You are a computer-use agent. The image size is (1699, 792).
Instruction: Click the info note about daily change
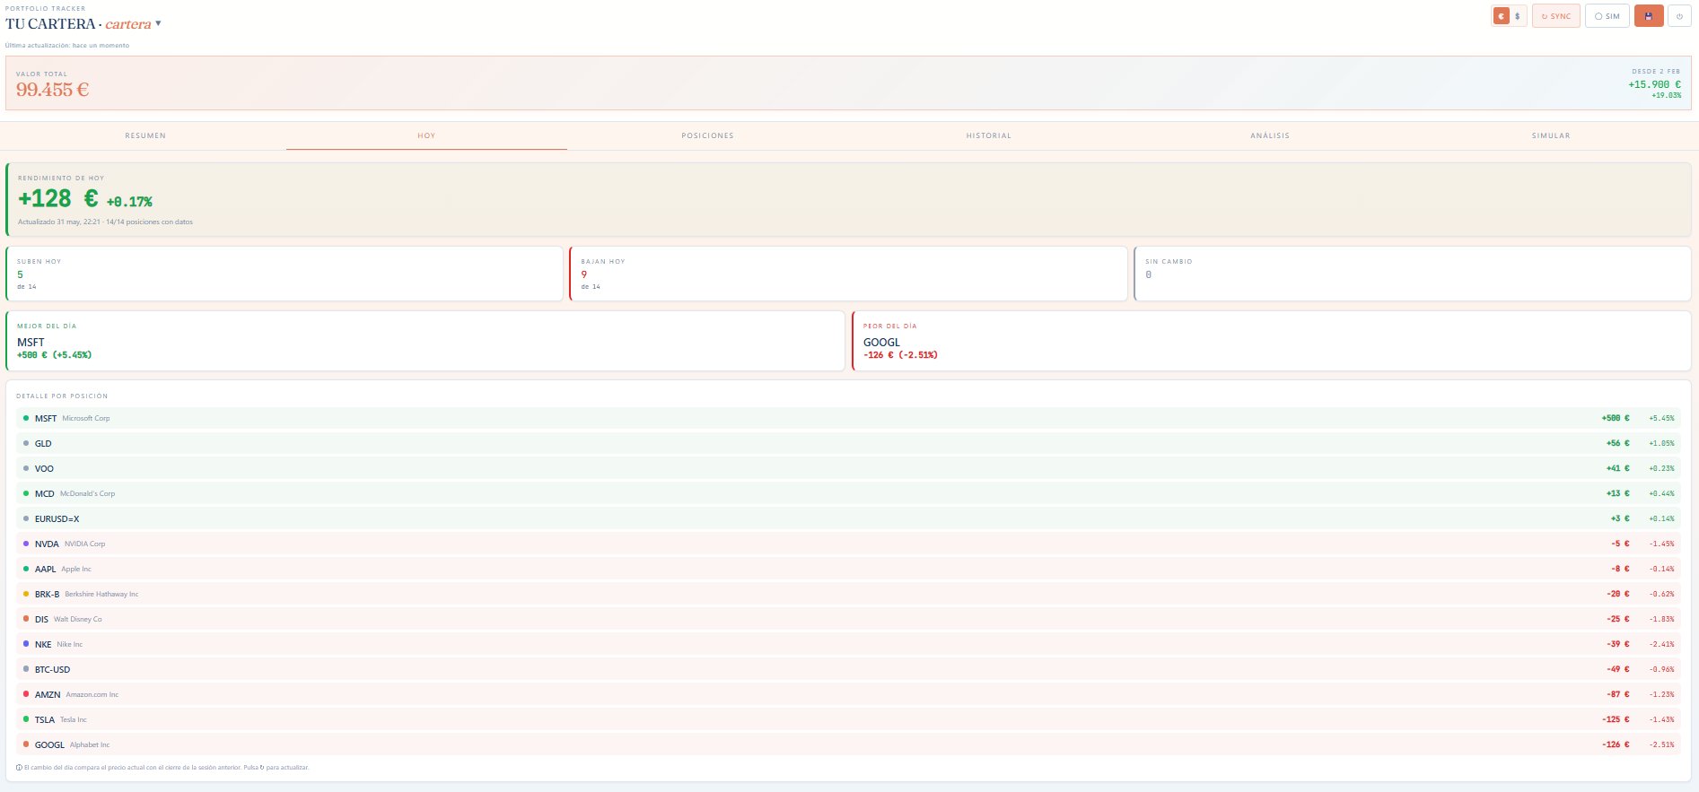[162, 768]
